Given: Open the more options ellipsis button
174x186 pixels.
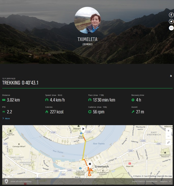Looking at the screenshot, I should (171, 28).
